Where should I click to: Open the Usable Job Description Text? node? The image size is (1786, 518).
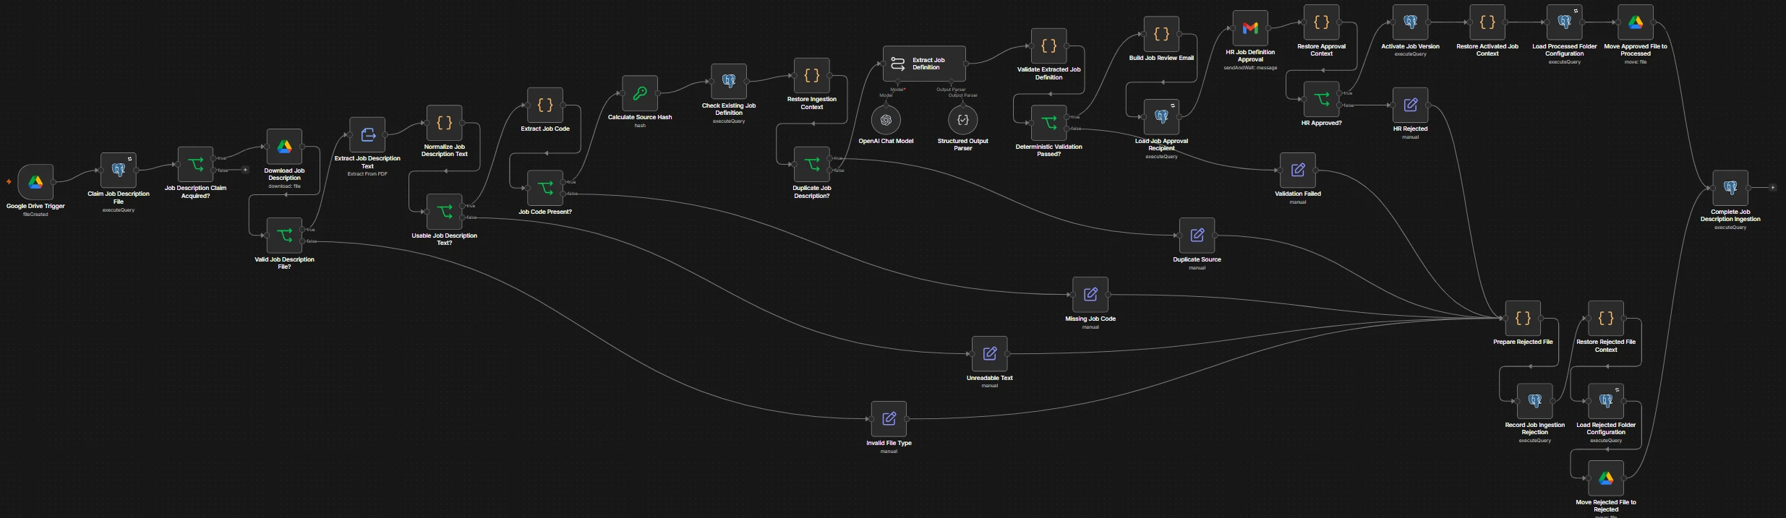(445, 212)
